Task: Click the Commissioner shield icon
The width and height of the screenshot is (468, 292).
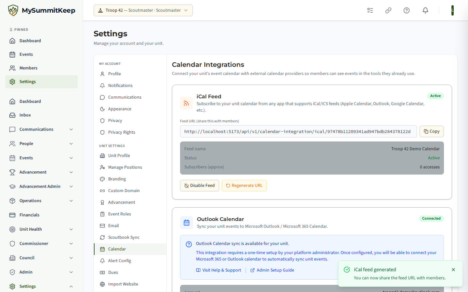Action: pos(12,244)
